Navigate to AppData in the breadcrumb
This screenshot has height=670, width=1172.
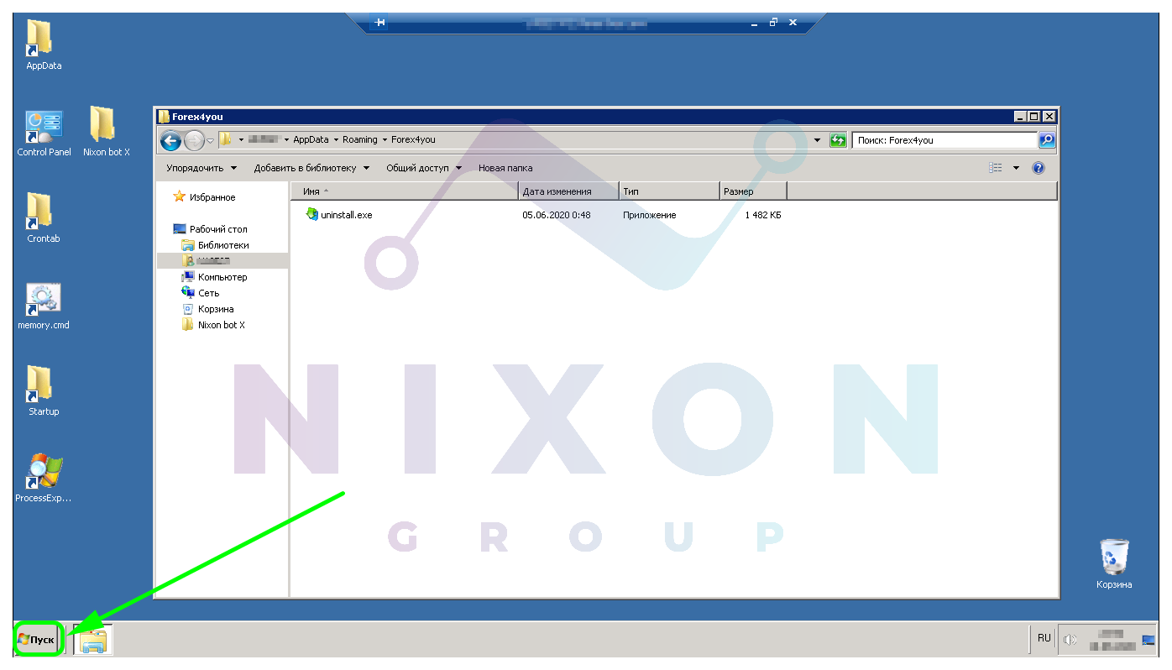[x=311, y=139]
